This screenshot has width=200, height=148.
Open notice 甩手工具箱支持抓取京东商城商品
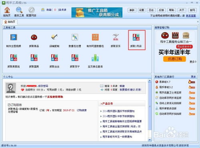click(x=122, y=132)
